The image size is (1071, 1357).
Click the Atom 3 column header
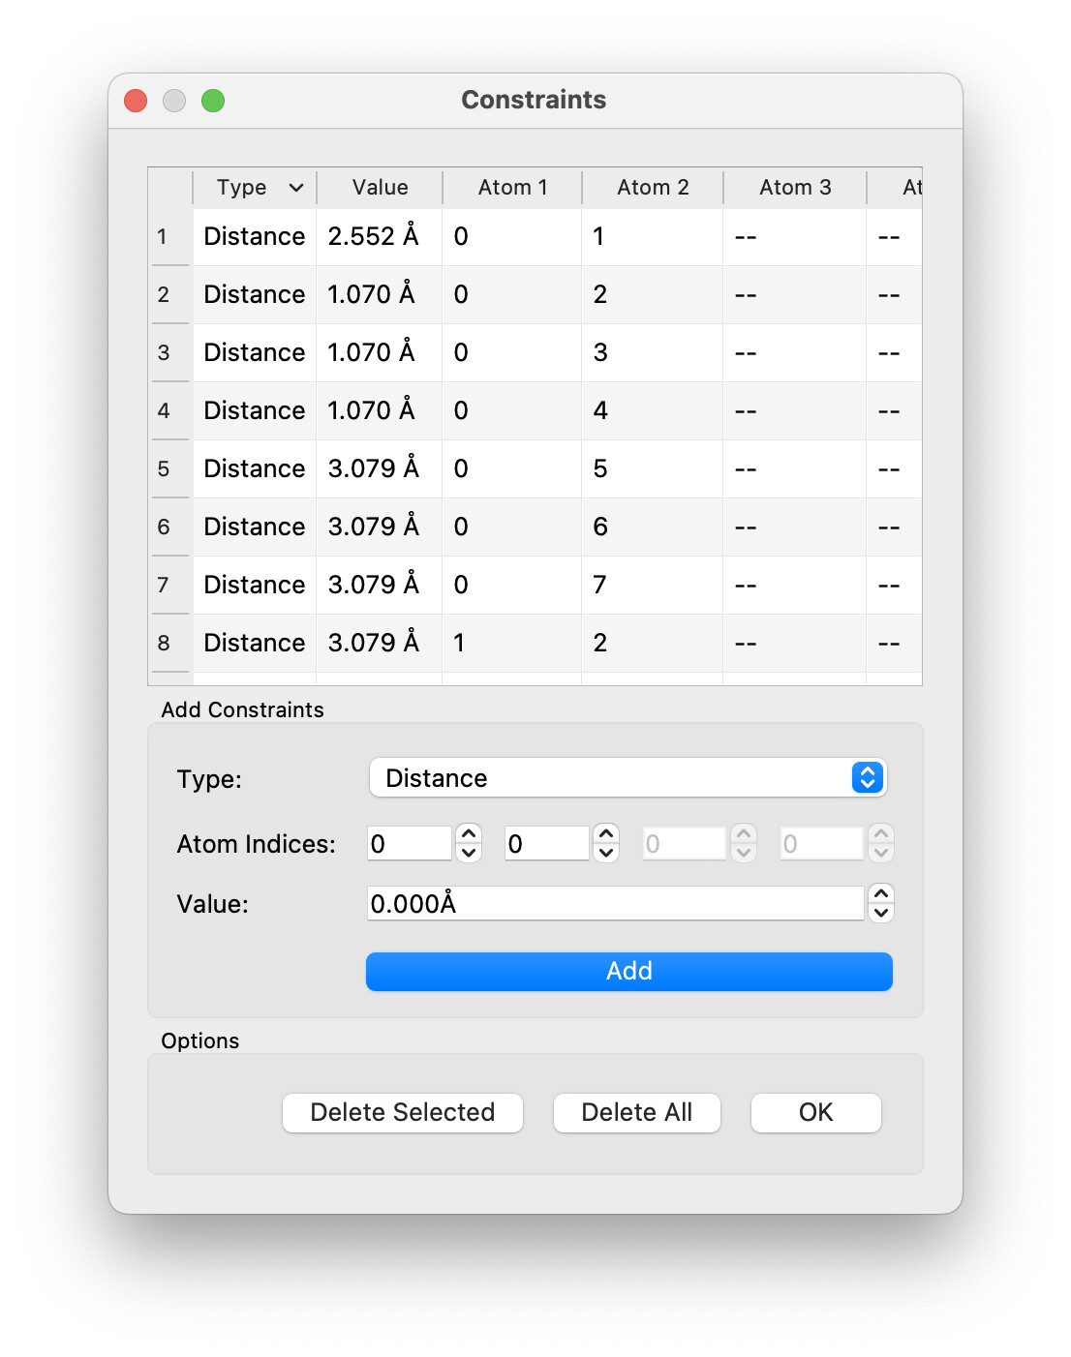point(795,188)
